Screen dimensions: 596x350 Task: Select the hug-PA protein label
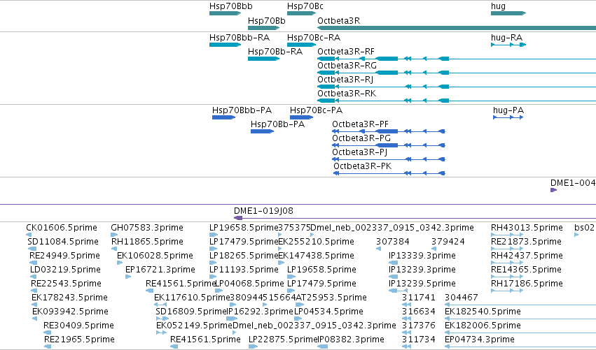pyautogui.click(x=508, y=110)
